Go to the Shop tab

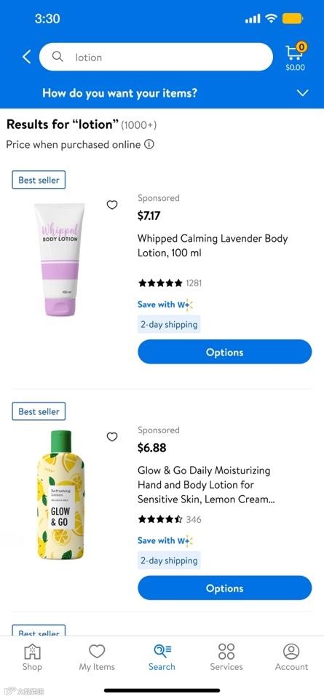click(32, 657)
